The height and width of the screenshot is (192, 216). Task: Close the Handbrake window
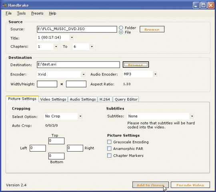[x=211, y=5]
